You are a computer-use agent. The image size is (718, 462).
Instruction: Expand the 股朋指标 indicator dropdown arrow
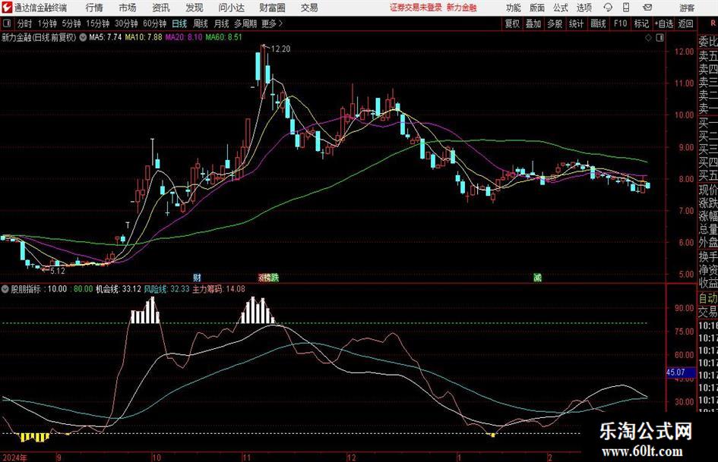pos(5,289)
